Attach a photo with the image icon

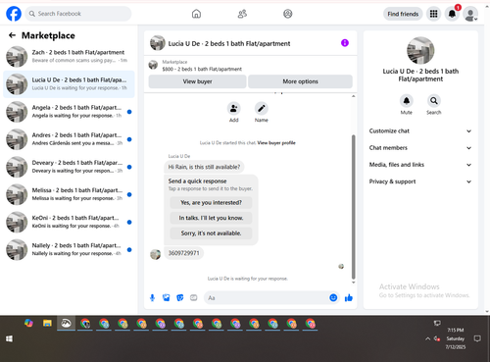click(167, 298)
